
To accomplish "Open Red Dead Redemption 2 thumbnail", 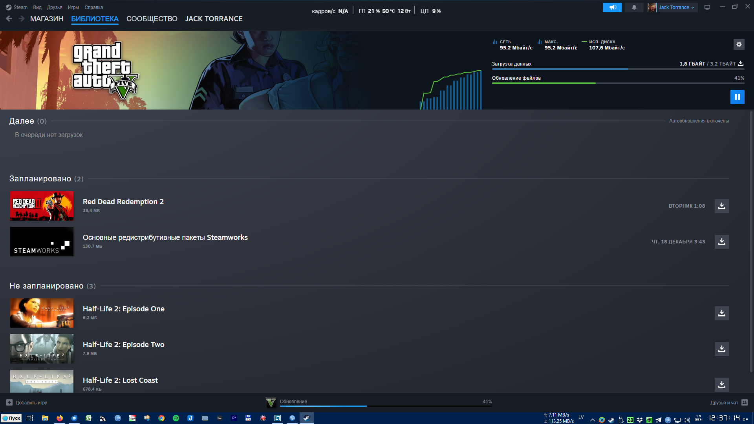I will (42, 206).
